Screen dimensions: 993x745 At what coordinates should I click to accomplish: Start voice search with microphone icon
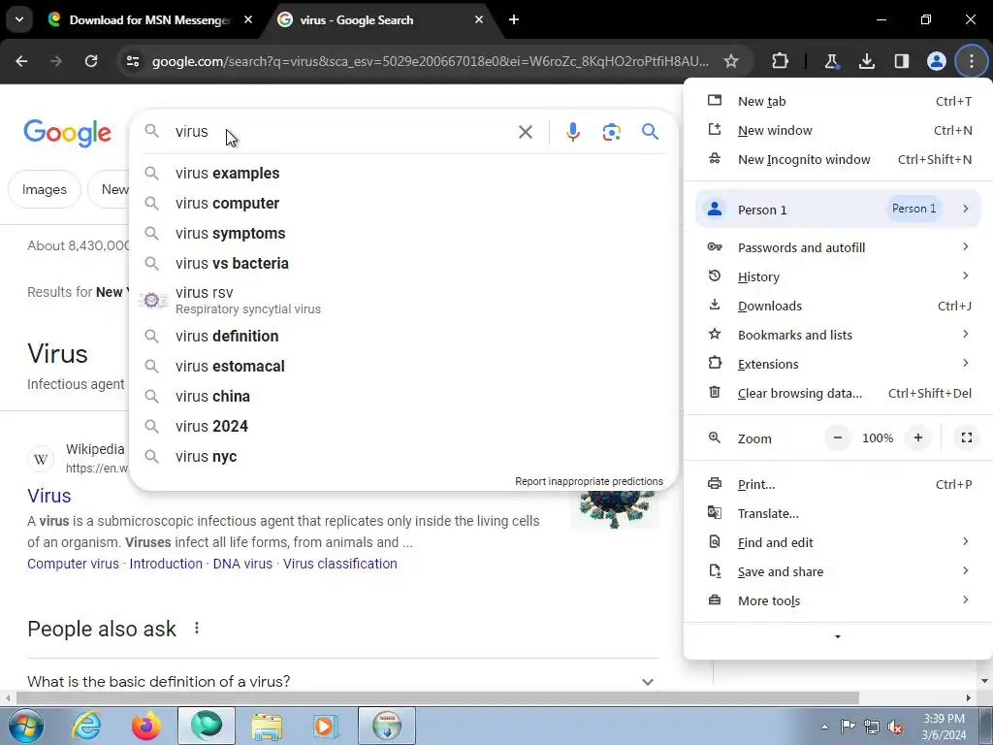[572, 132]
